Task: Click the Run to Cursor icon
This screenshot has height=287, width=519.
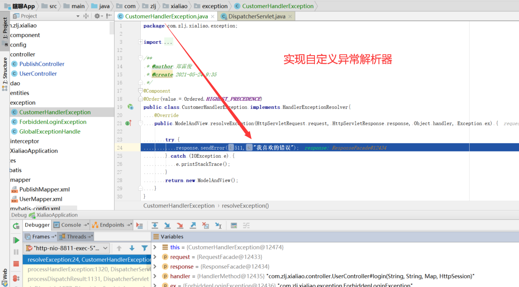Action: [x=219, y=226]
